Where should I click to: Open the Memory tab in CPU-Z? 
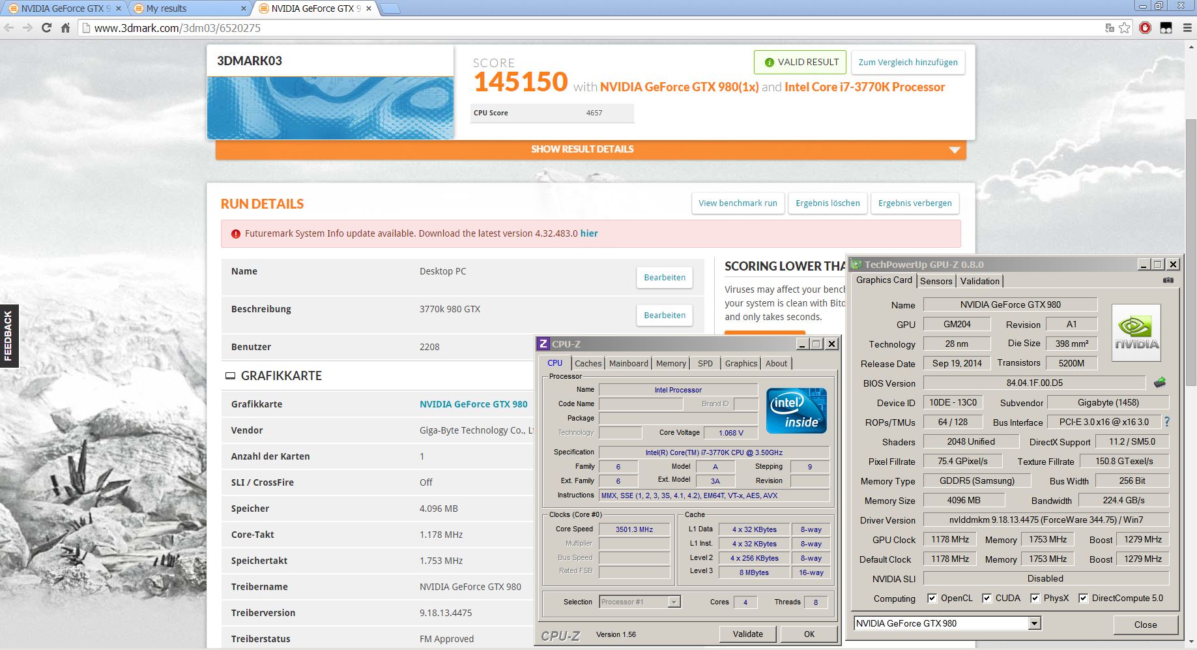[x=671, y=363]
